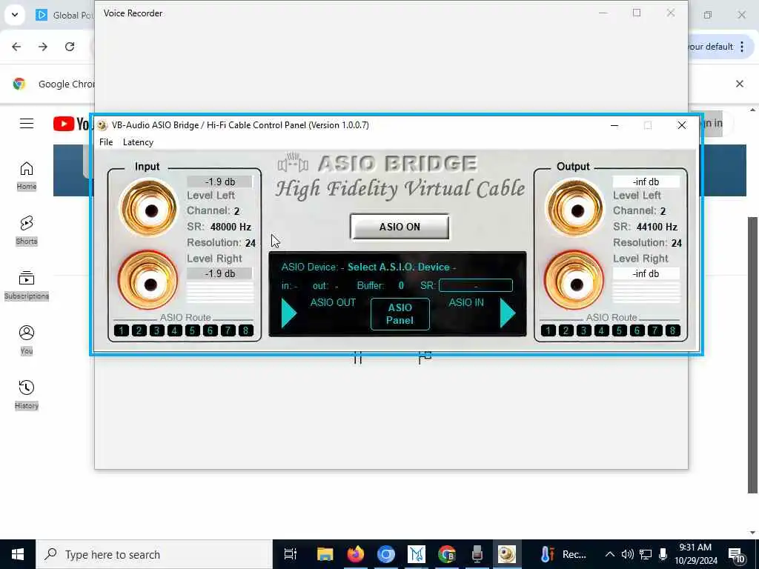Open YouTube You section

click(x=27, y=340)
